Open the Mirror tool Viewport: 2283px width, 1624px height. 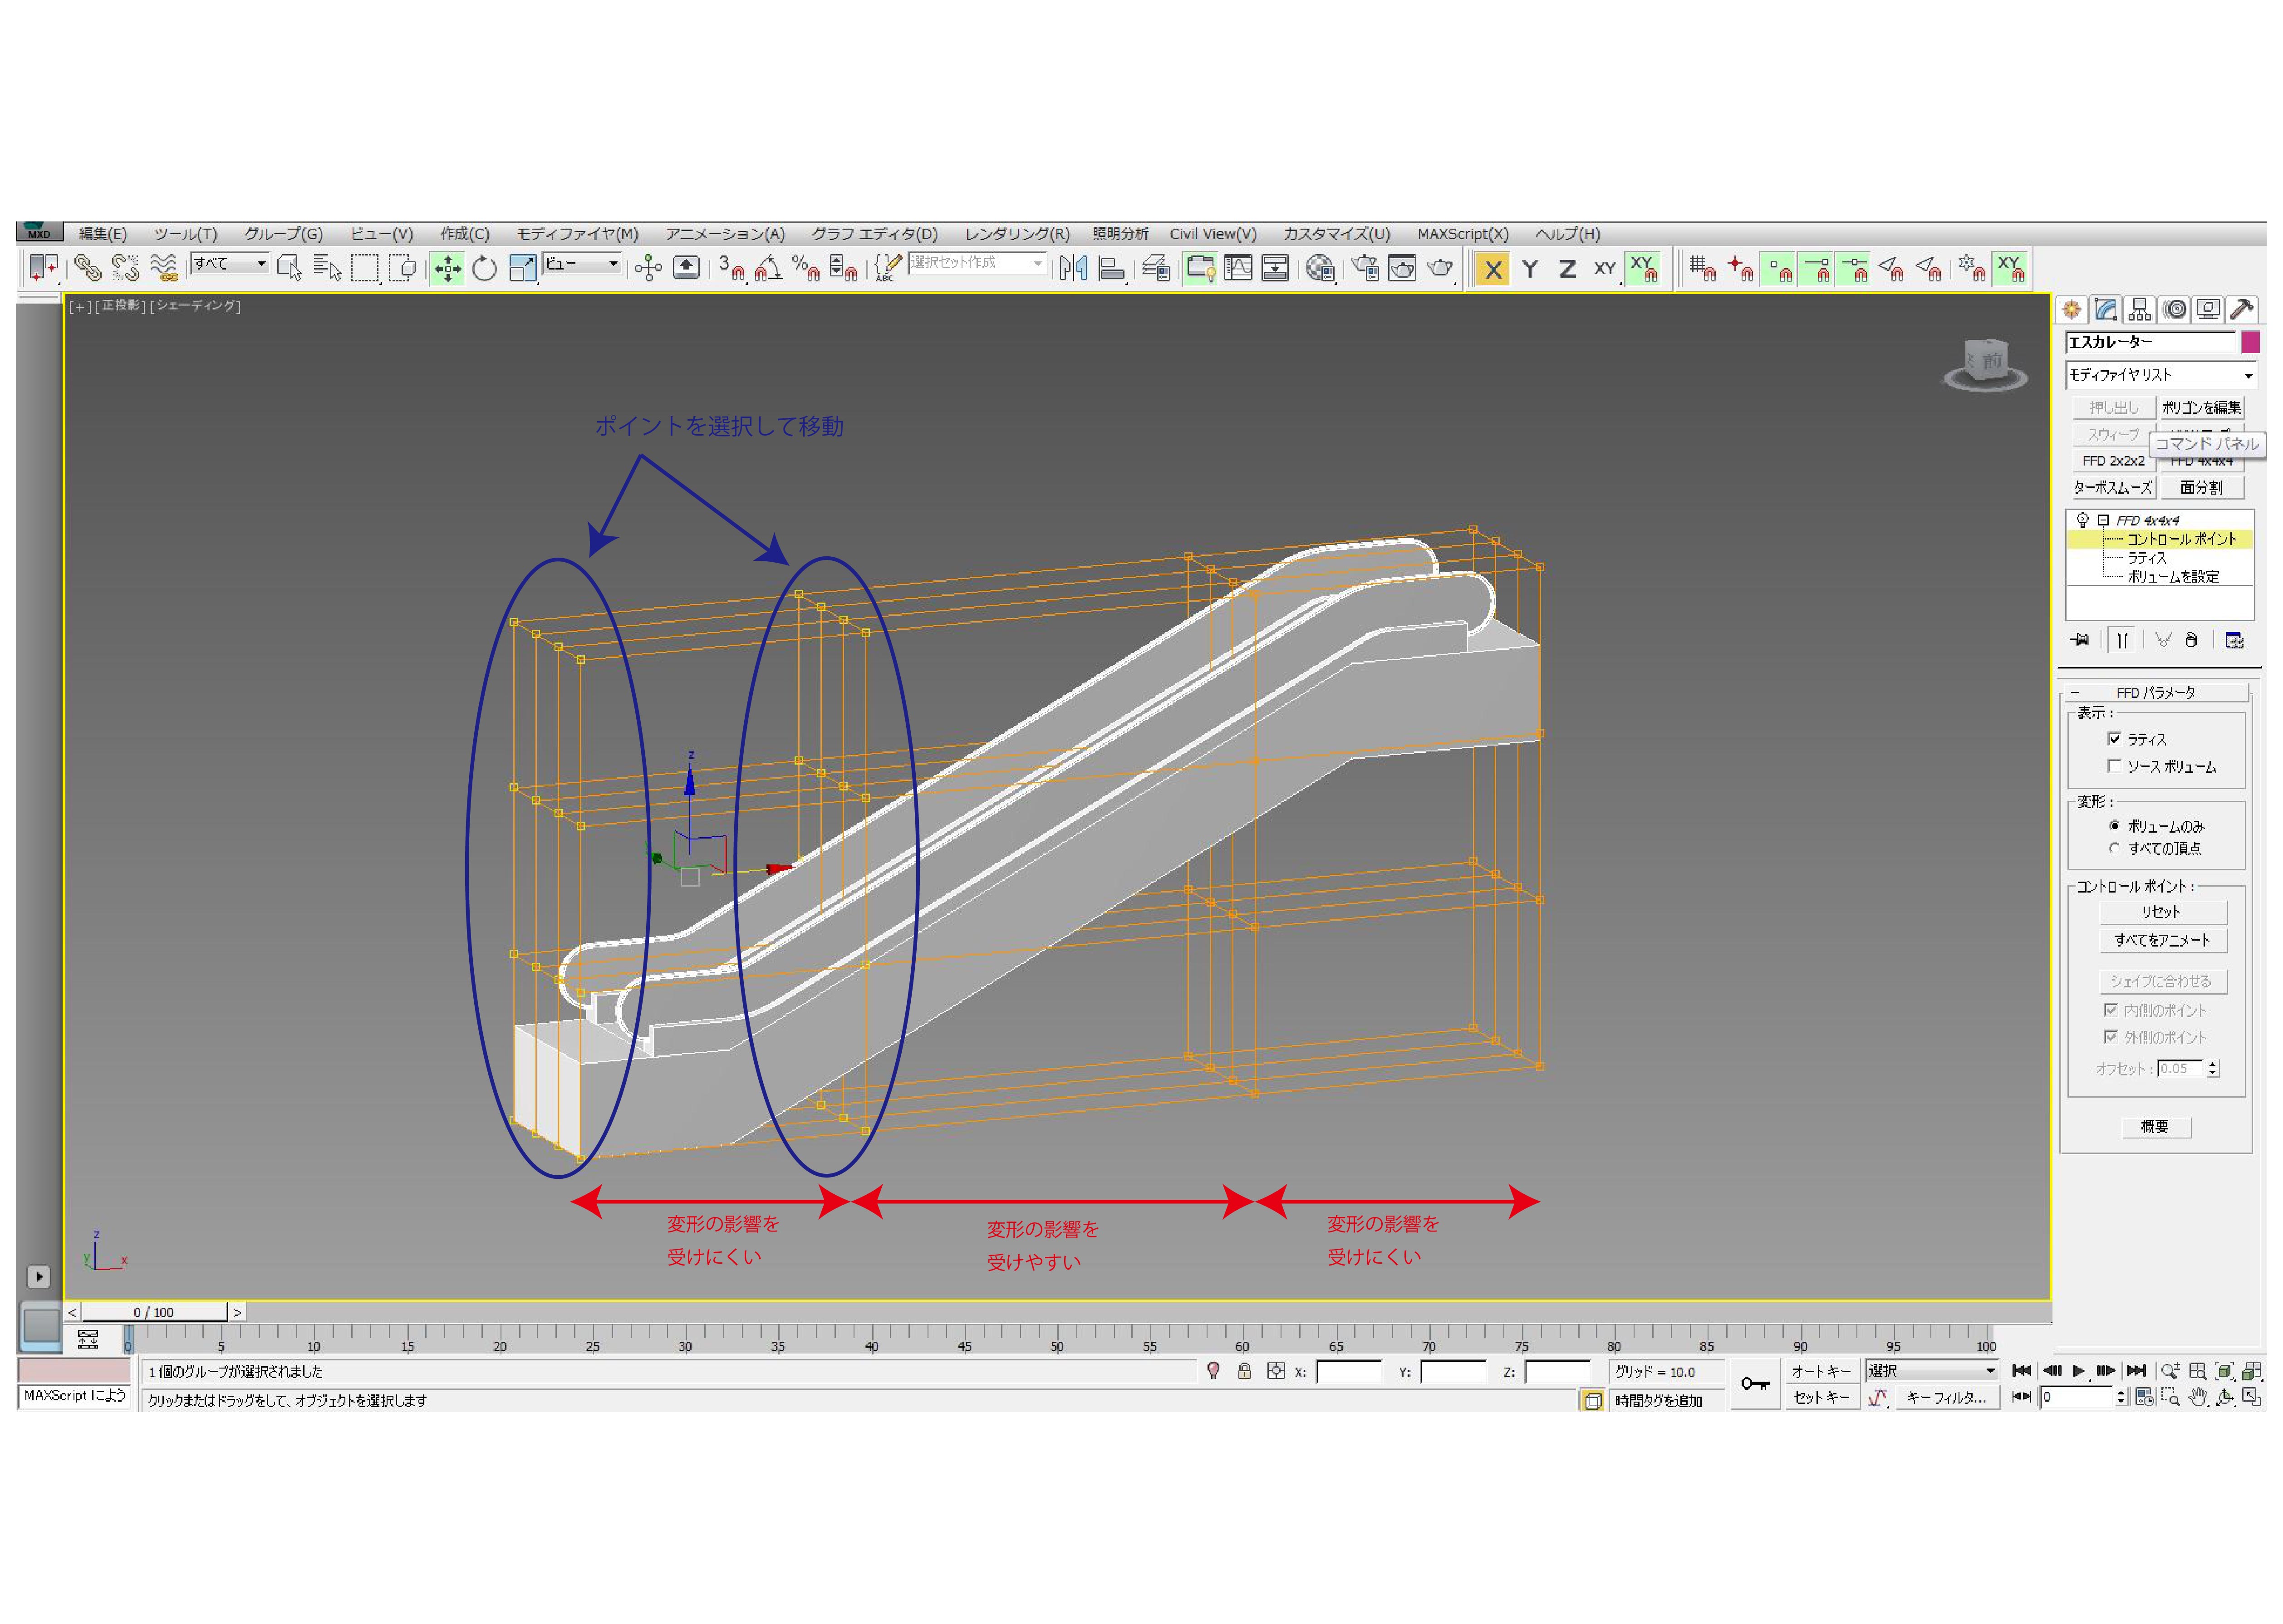[x=1073, y=268]
